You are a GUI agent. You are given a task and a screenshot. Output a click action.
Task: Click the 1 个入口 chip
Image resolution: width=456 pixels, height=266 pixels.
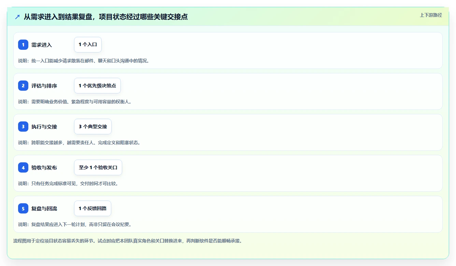(88, 45)
